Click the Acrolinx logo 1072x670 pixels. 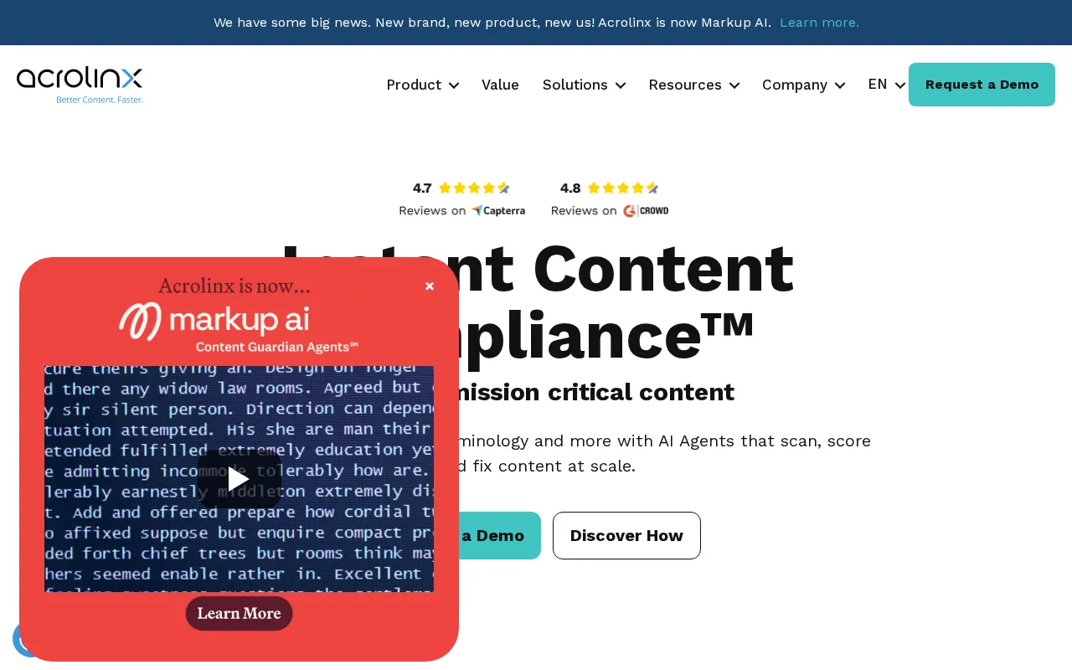click(x=80, y=85)
